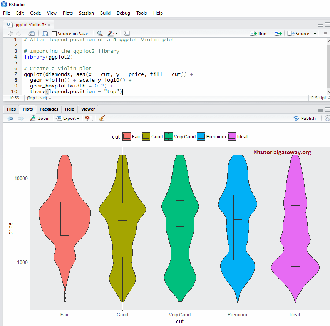Open the Debug menu
This screenshot has width=330, height=326.
123,13
